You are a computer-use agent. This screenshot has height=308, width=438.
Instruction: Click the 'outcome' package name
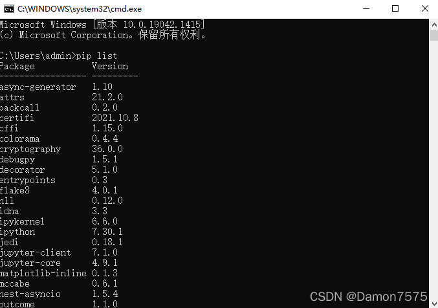pyautogui.click(x=17, y=304)
